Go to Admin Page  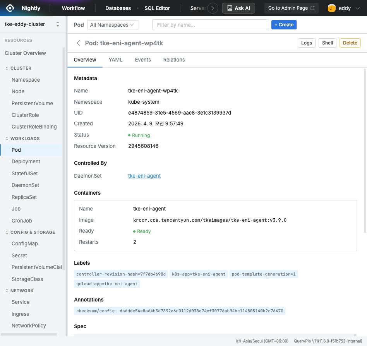point(291,8)
